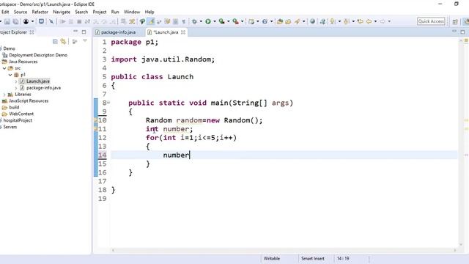Click the Open Type package icon
The width and height of the screenshot is (469, 264).
point(280,21)
